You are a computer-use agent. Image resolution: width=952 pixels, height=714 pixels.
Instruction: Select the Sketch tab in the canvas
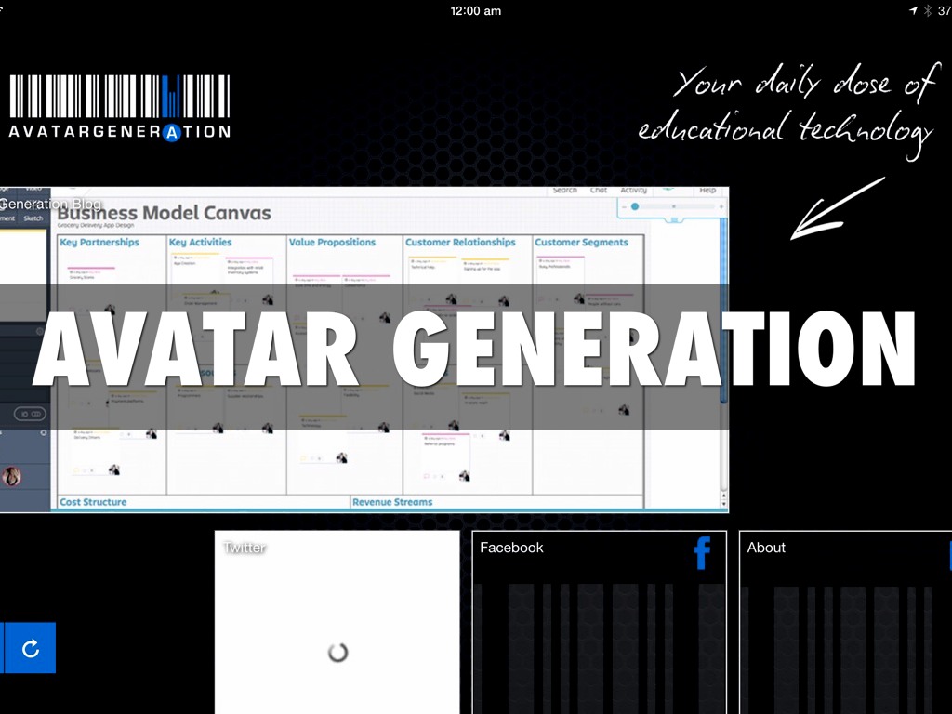[33, 218]
